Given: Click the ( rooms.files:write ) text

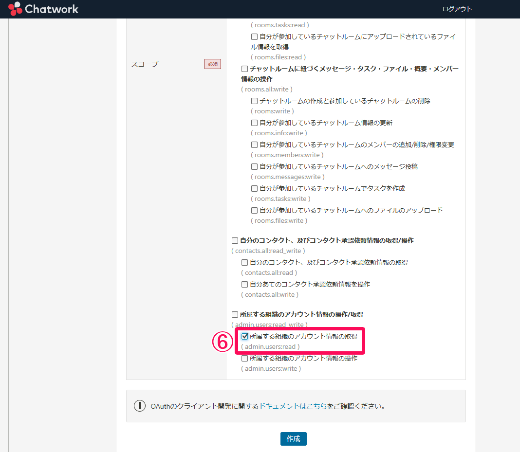Looking at the screenshot, I should (279, 221).
